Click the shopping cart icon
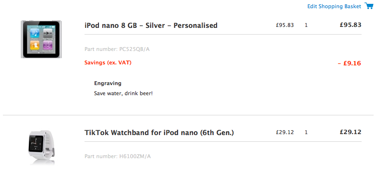 (x=369, y=6)
